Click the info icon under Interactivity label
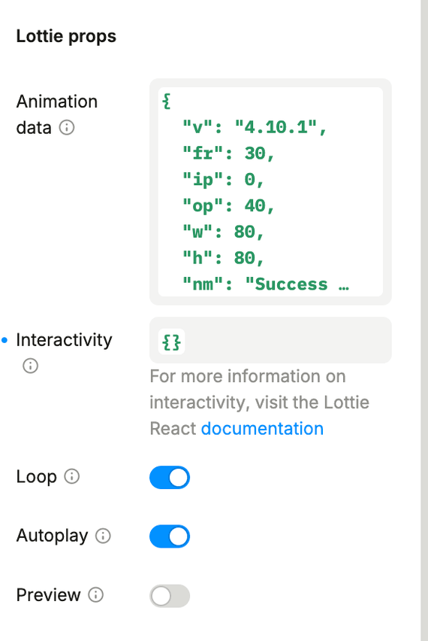 30,366
